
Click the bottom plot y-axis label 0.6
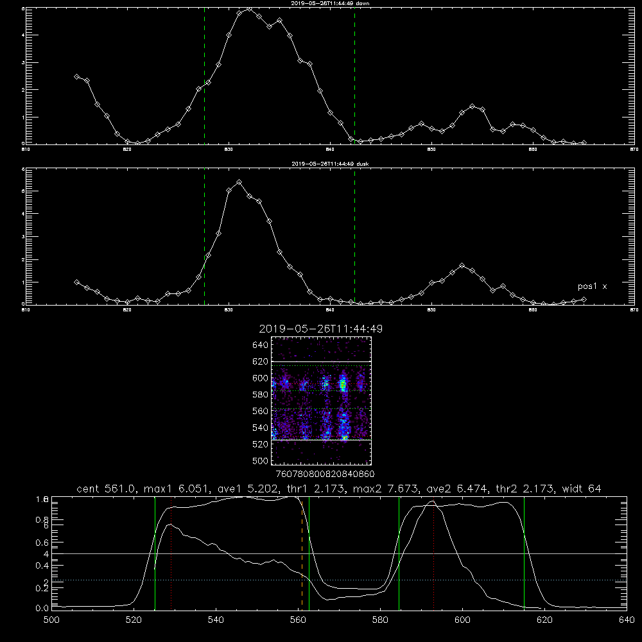42,542
